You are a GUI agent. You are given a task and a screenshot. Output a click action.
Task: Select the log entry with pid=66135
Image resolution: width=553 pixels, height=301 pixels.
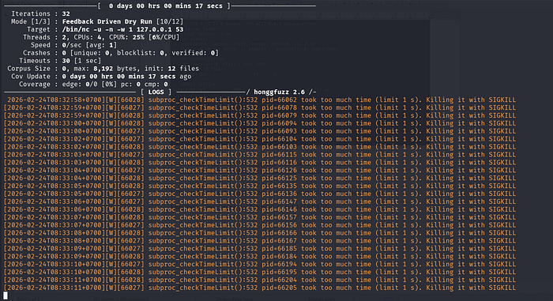coord(260,186)
